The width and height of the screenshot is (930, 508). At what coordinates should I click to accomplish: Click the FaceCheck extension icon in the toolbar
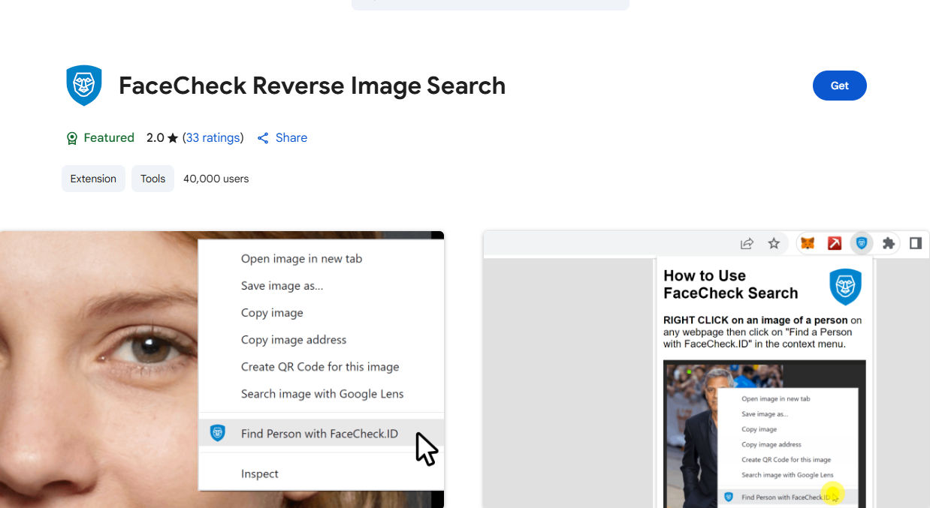[x=862, y=243]
